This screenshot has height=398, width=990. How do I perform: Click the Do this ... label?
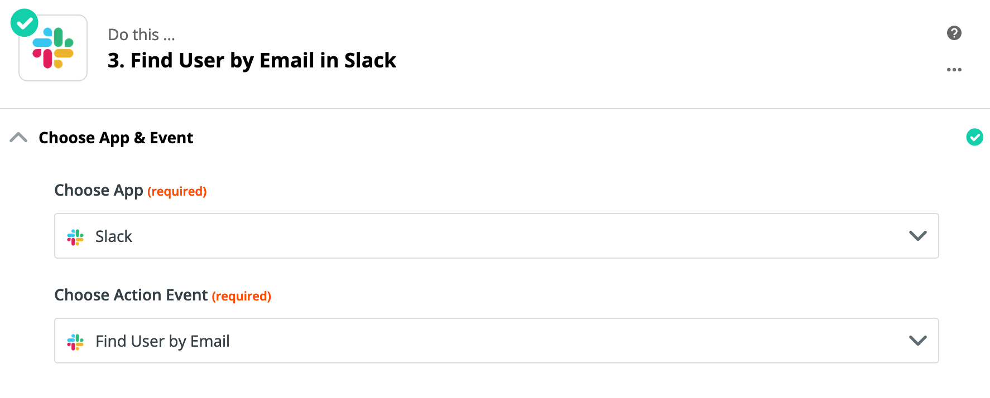141,35
